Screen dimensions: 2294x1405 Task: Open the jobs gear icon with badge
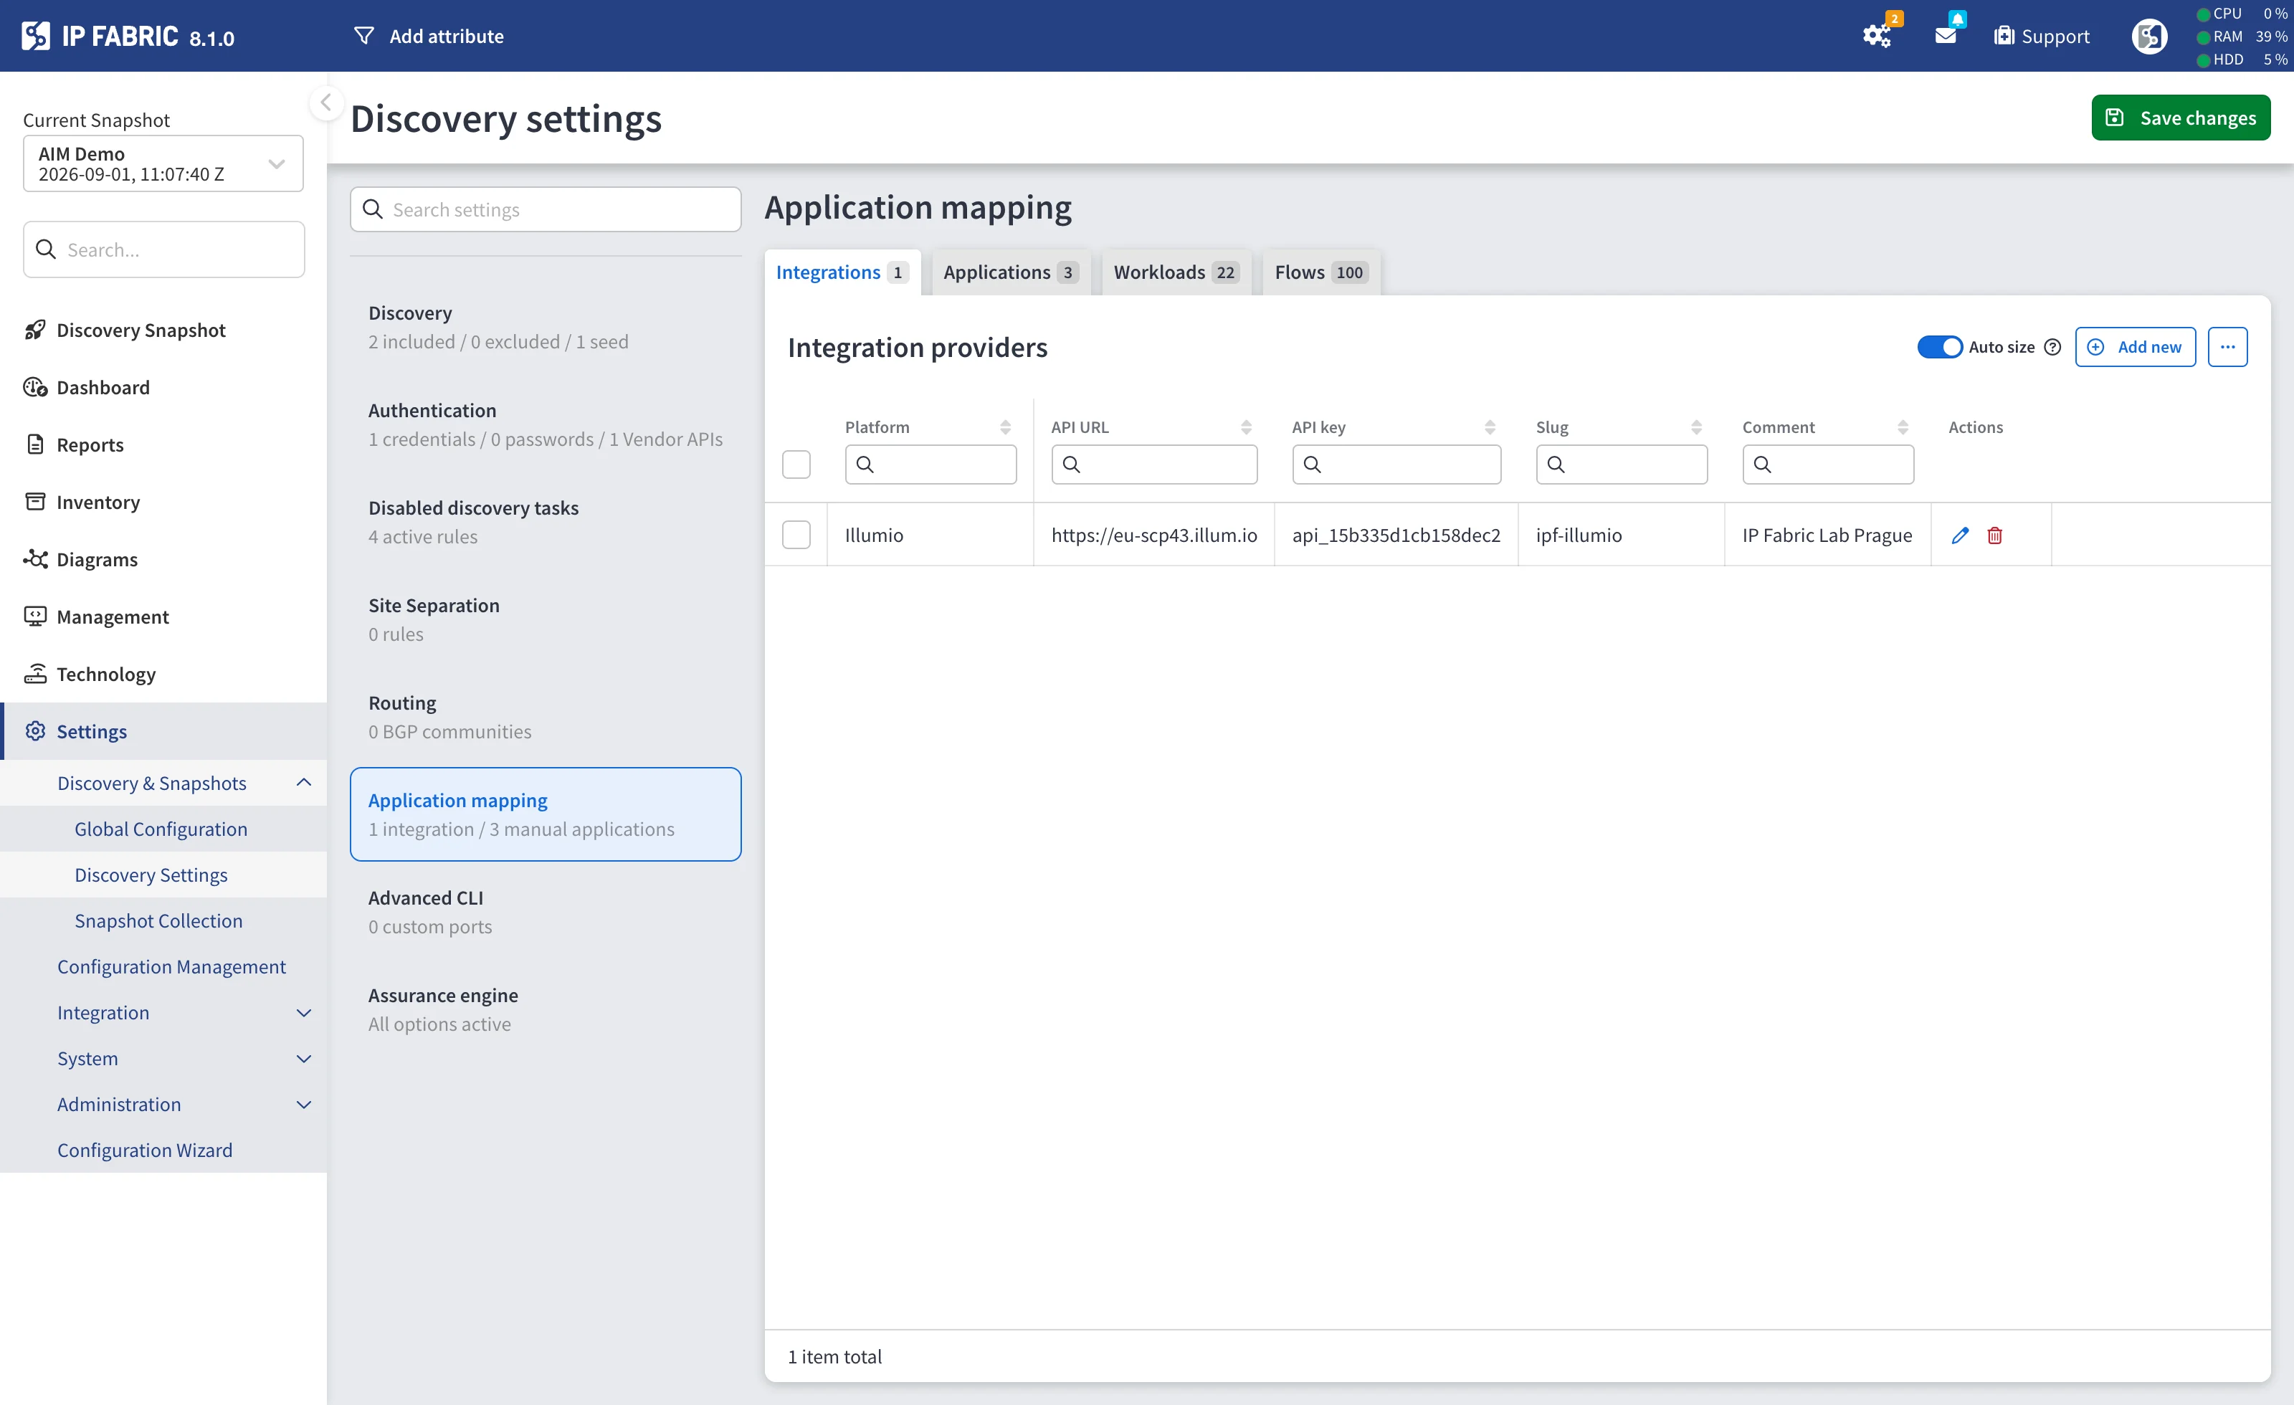[x=1877, y=35]
